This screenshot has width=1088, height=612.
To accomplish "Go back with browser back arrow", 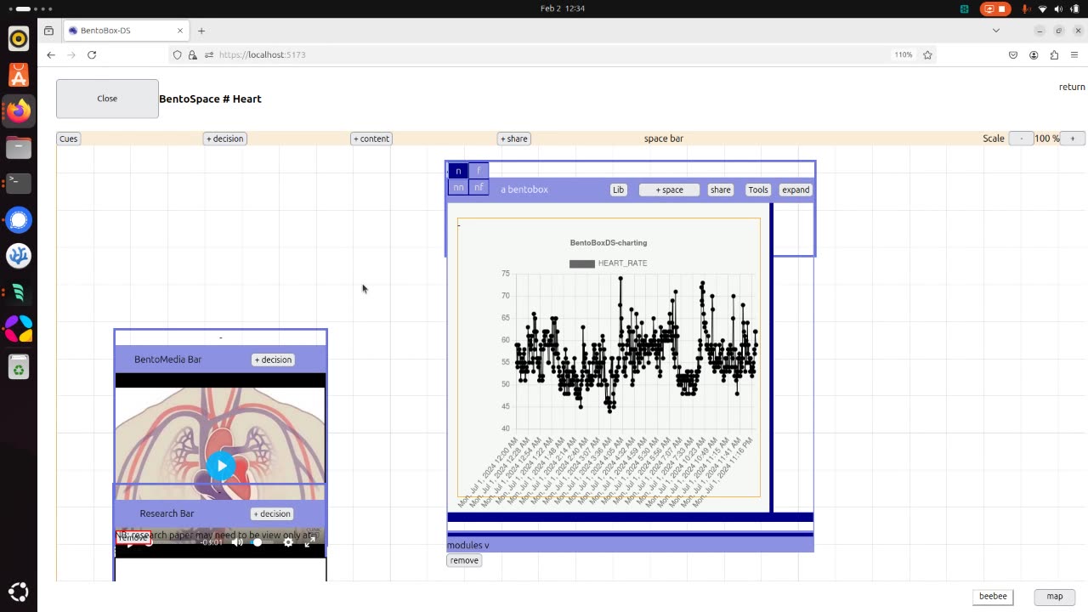I will (x=51, y=54).
